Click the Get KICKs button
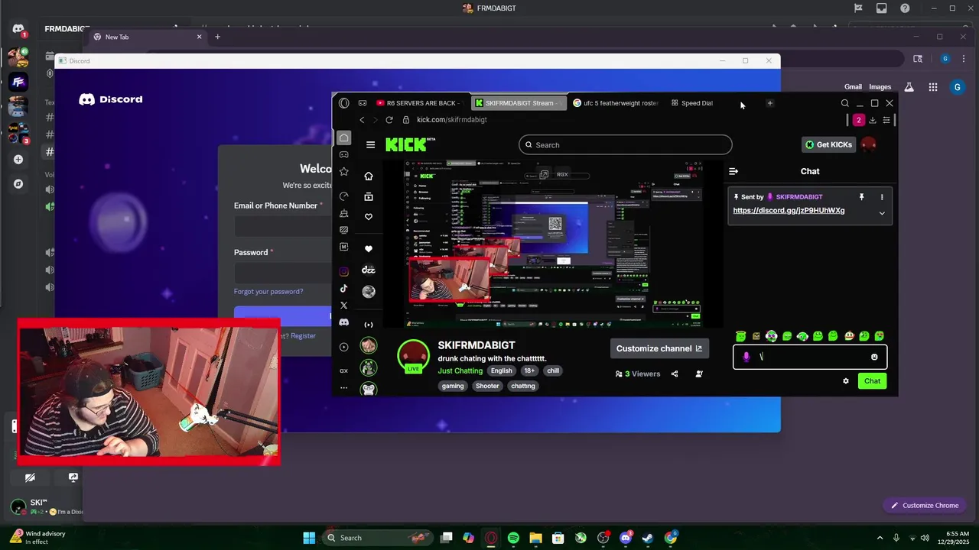Viewport: 979px width, 550px height. click(828, 144)
